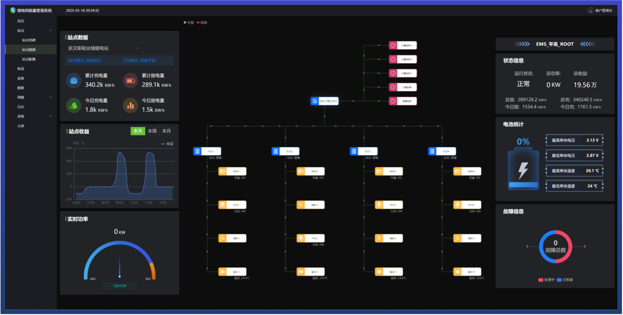The width and height of the screenshot is (623, 315).
Task: Select the ECU4 node icon
Action: (432, 151)
